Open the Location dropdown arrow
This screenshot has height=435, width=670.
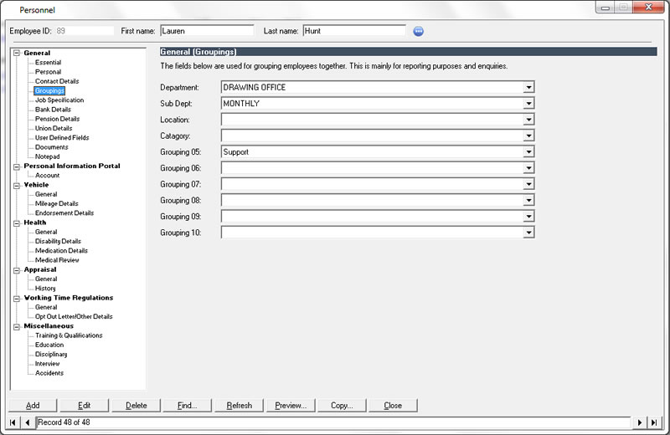point(528,120)
